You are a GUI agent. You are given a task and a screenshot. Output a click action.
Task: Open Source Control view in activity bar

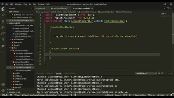tap(3, 21)
